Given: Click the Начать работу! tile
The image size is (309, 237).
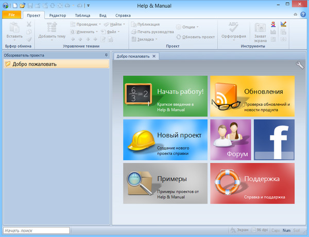Looking at the screenshot, I should click(165, 97).
